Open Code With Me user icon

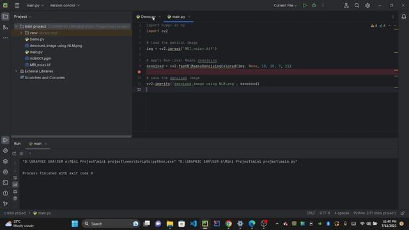(346, 5)
